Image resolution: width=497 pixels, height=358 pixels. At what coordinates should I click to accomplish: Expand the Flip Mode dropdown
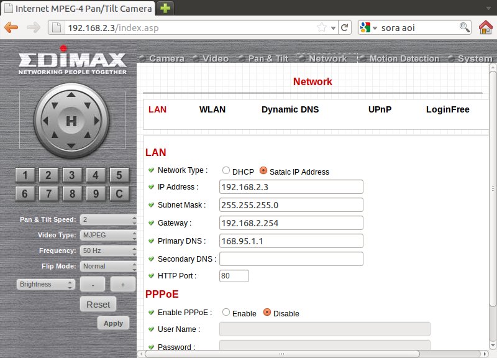coord(108,266)
